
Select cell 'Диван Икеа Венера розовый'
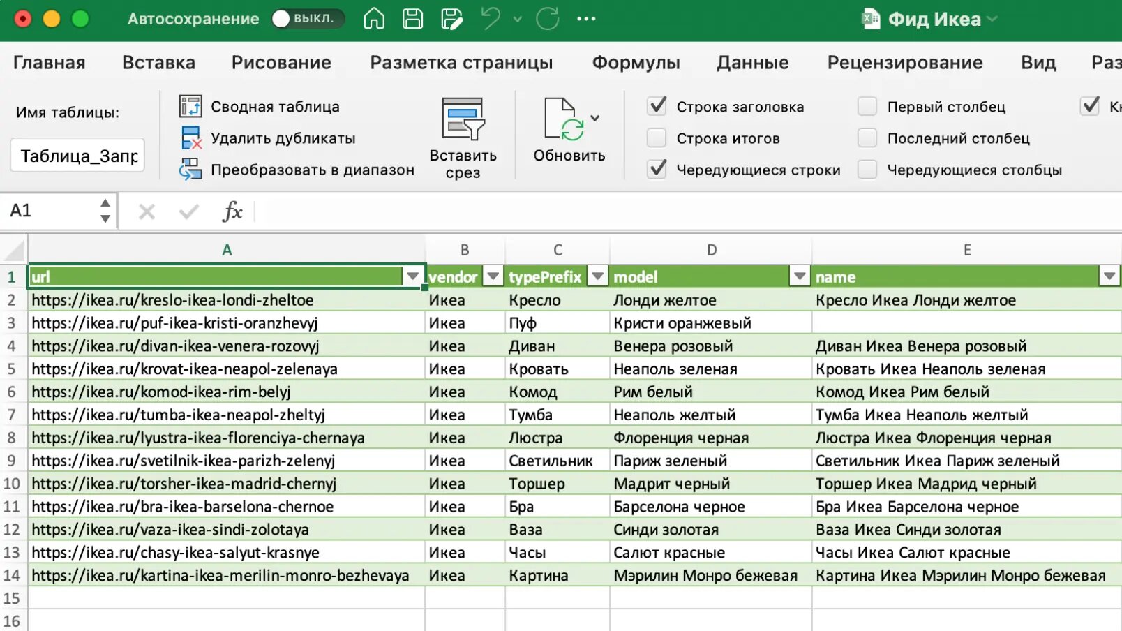pyautogui.click(x=967, y=346)
